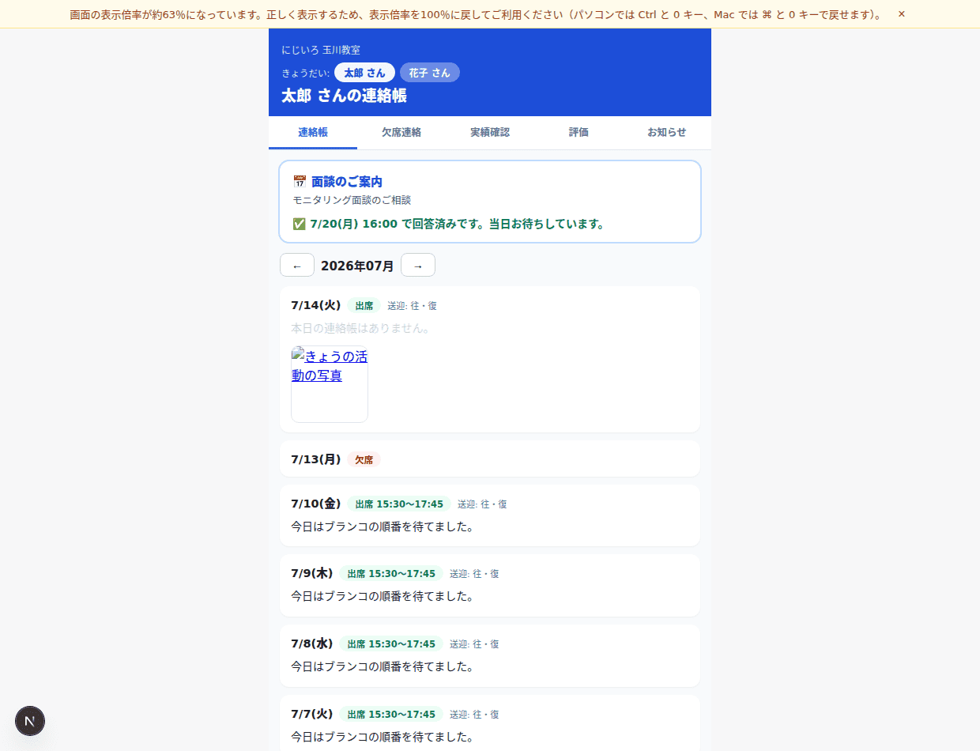980x751 pixels.
Task: Click the 7/8(水) ブランコ note text
Action: [383, 666]
